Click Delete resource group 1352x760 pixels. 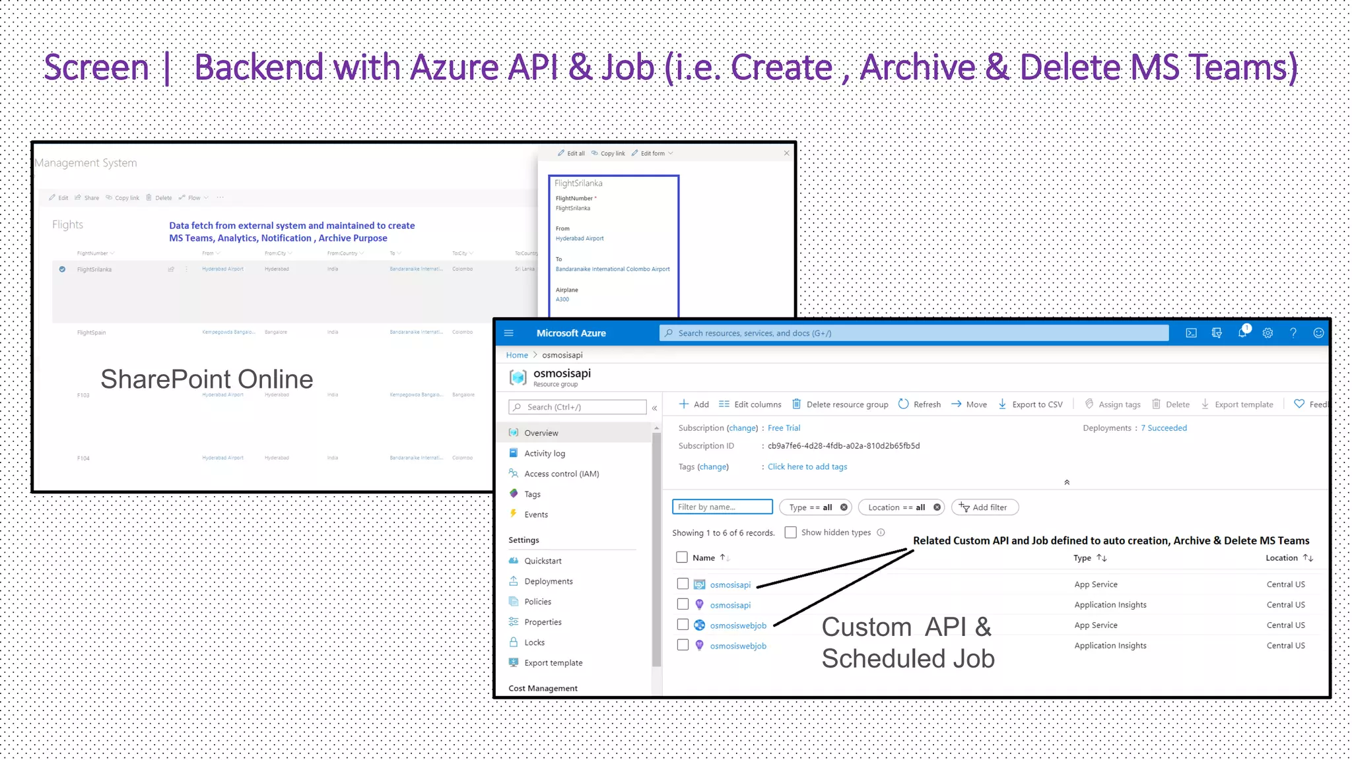point(840,404)
